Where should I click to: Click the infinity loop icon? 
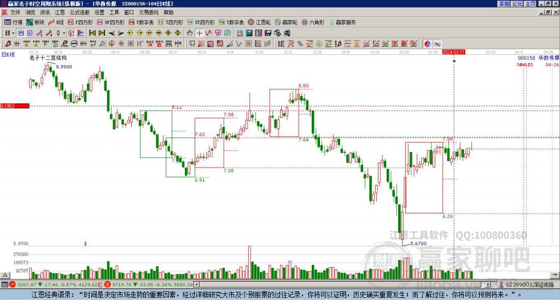click(x=437, y=44)
